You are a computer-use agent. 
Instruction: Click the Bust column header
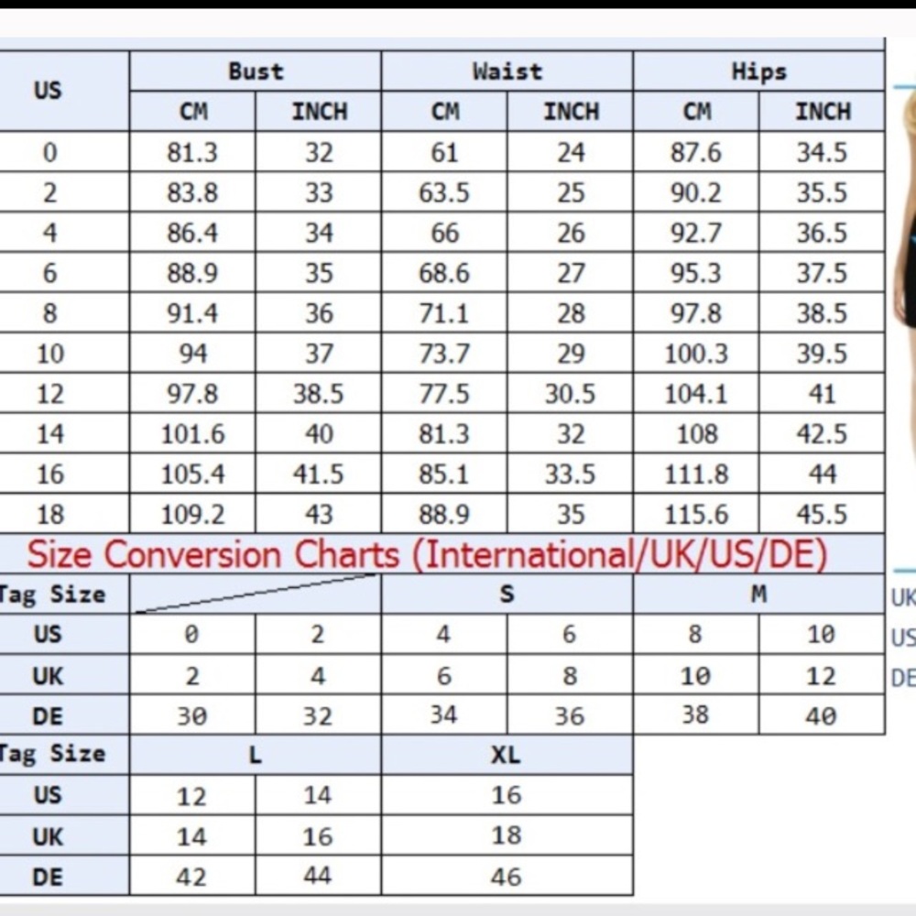click(256, 71)
